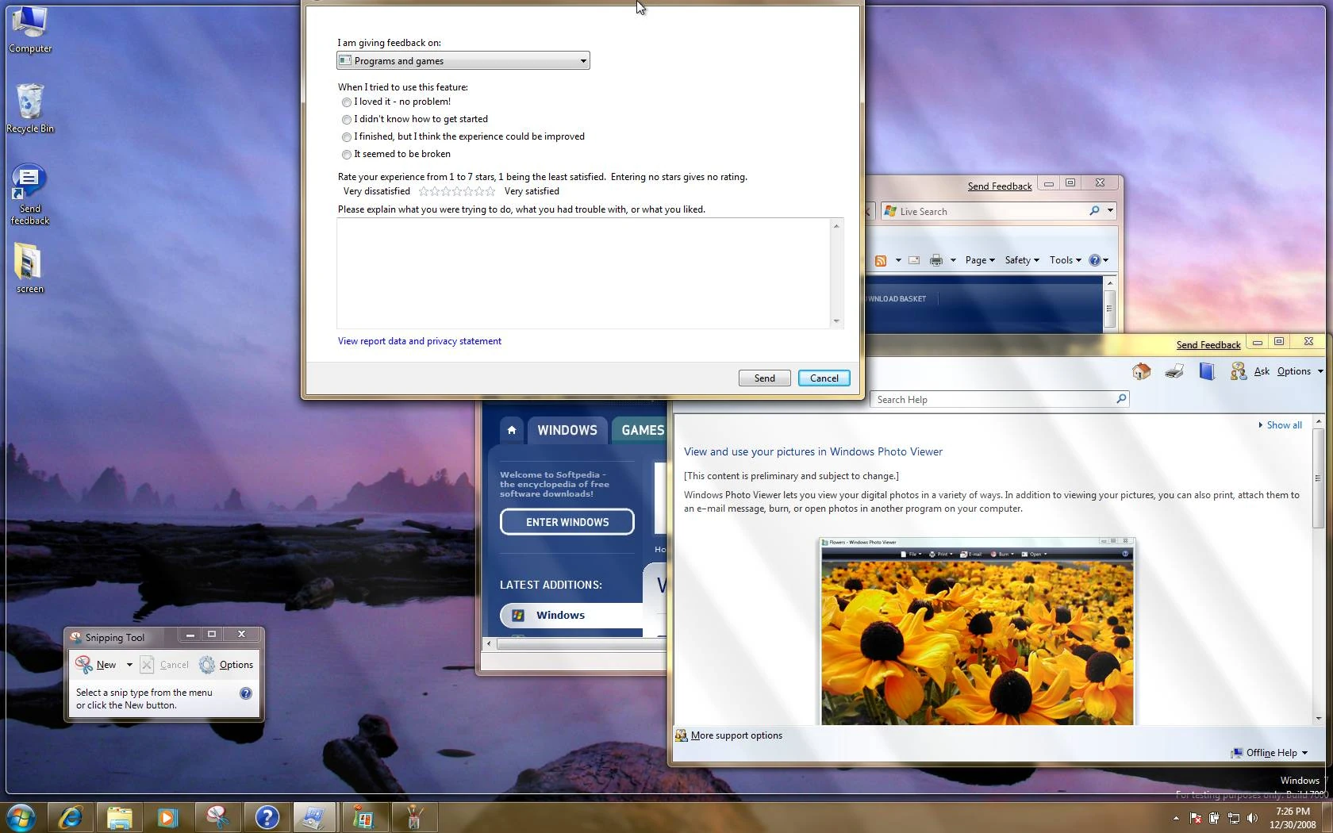Open the Computer desktop icon
Viewport: 1333px width, 833px height.
point(30,29)
